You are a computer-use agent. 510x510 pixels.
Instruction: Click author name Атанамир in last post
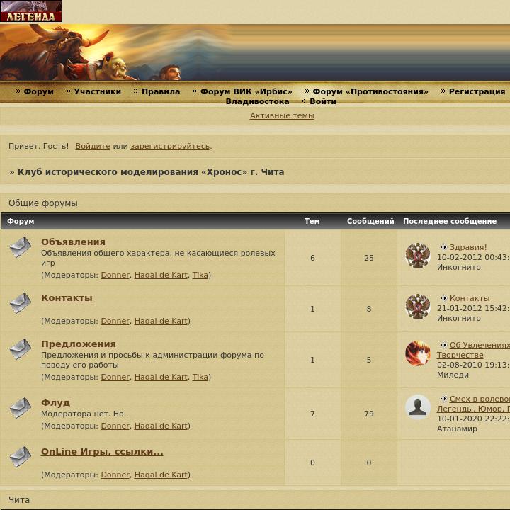pyautogui.click(x=457, y=429)
